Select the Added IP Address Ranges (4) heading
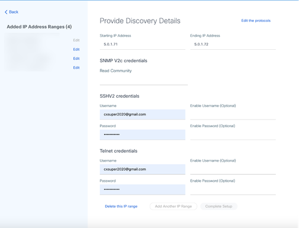 click(x=39, y=27)
